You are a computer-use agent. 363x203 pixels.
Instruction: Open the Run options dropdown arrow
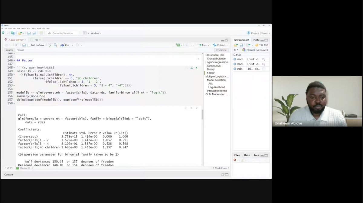pyautogui.click(x=208, y=45)
